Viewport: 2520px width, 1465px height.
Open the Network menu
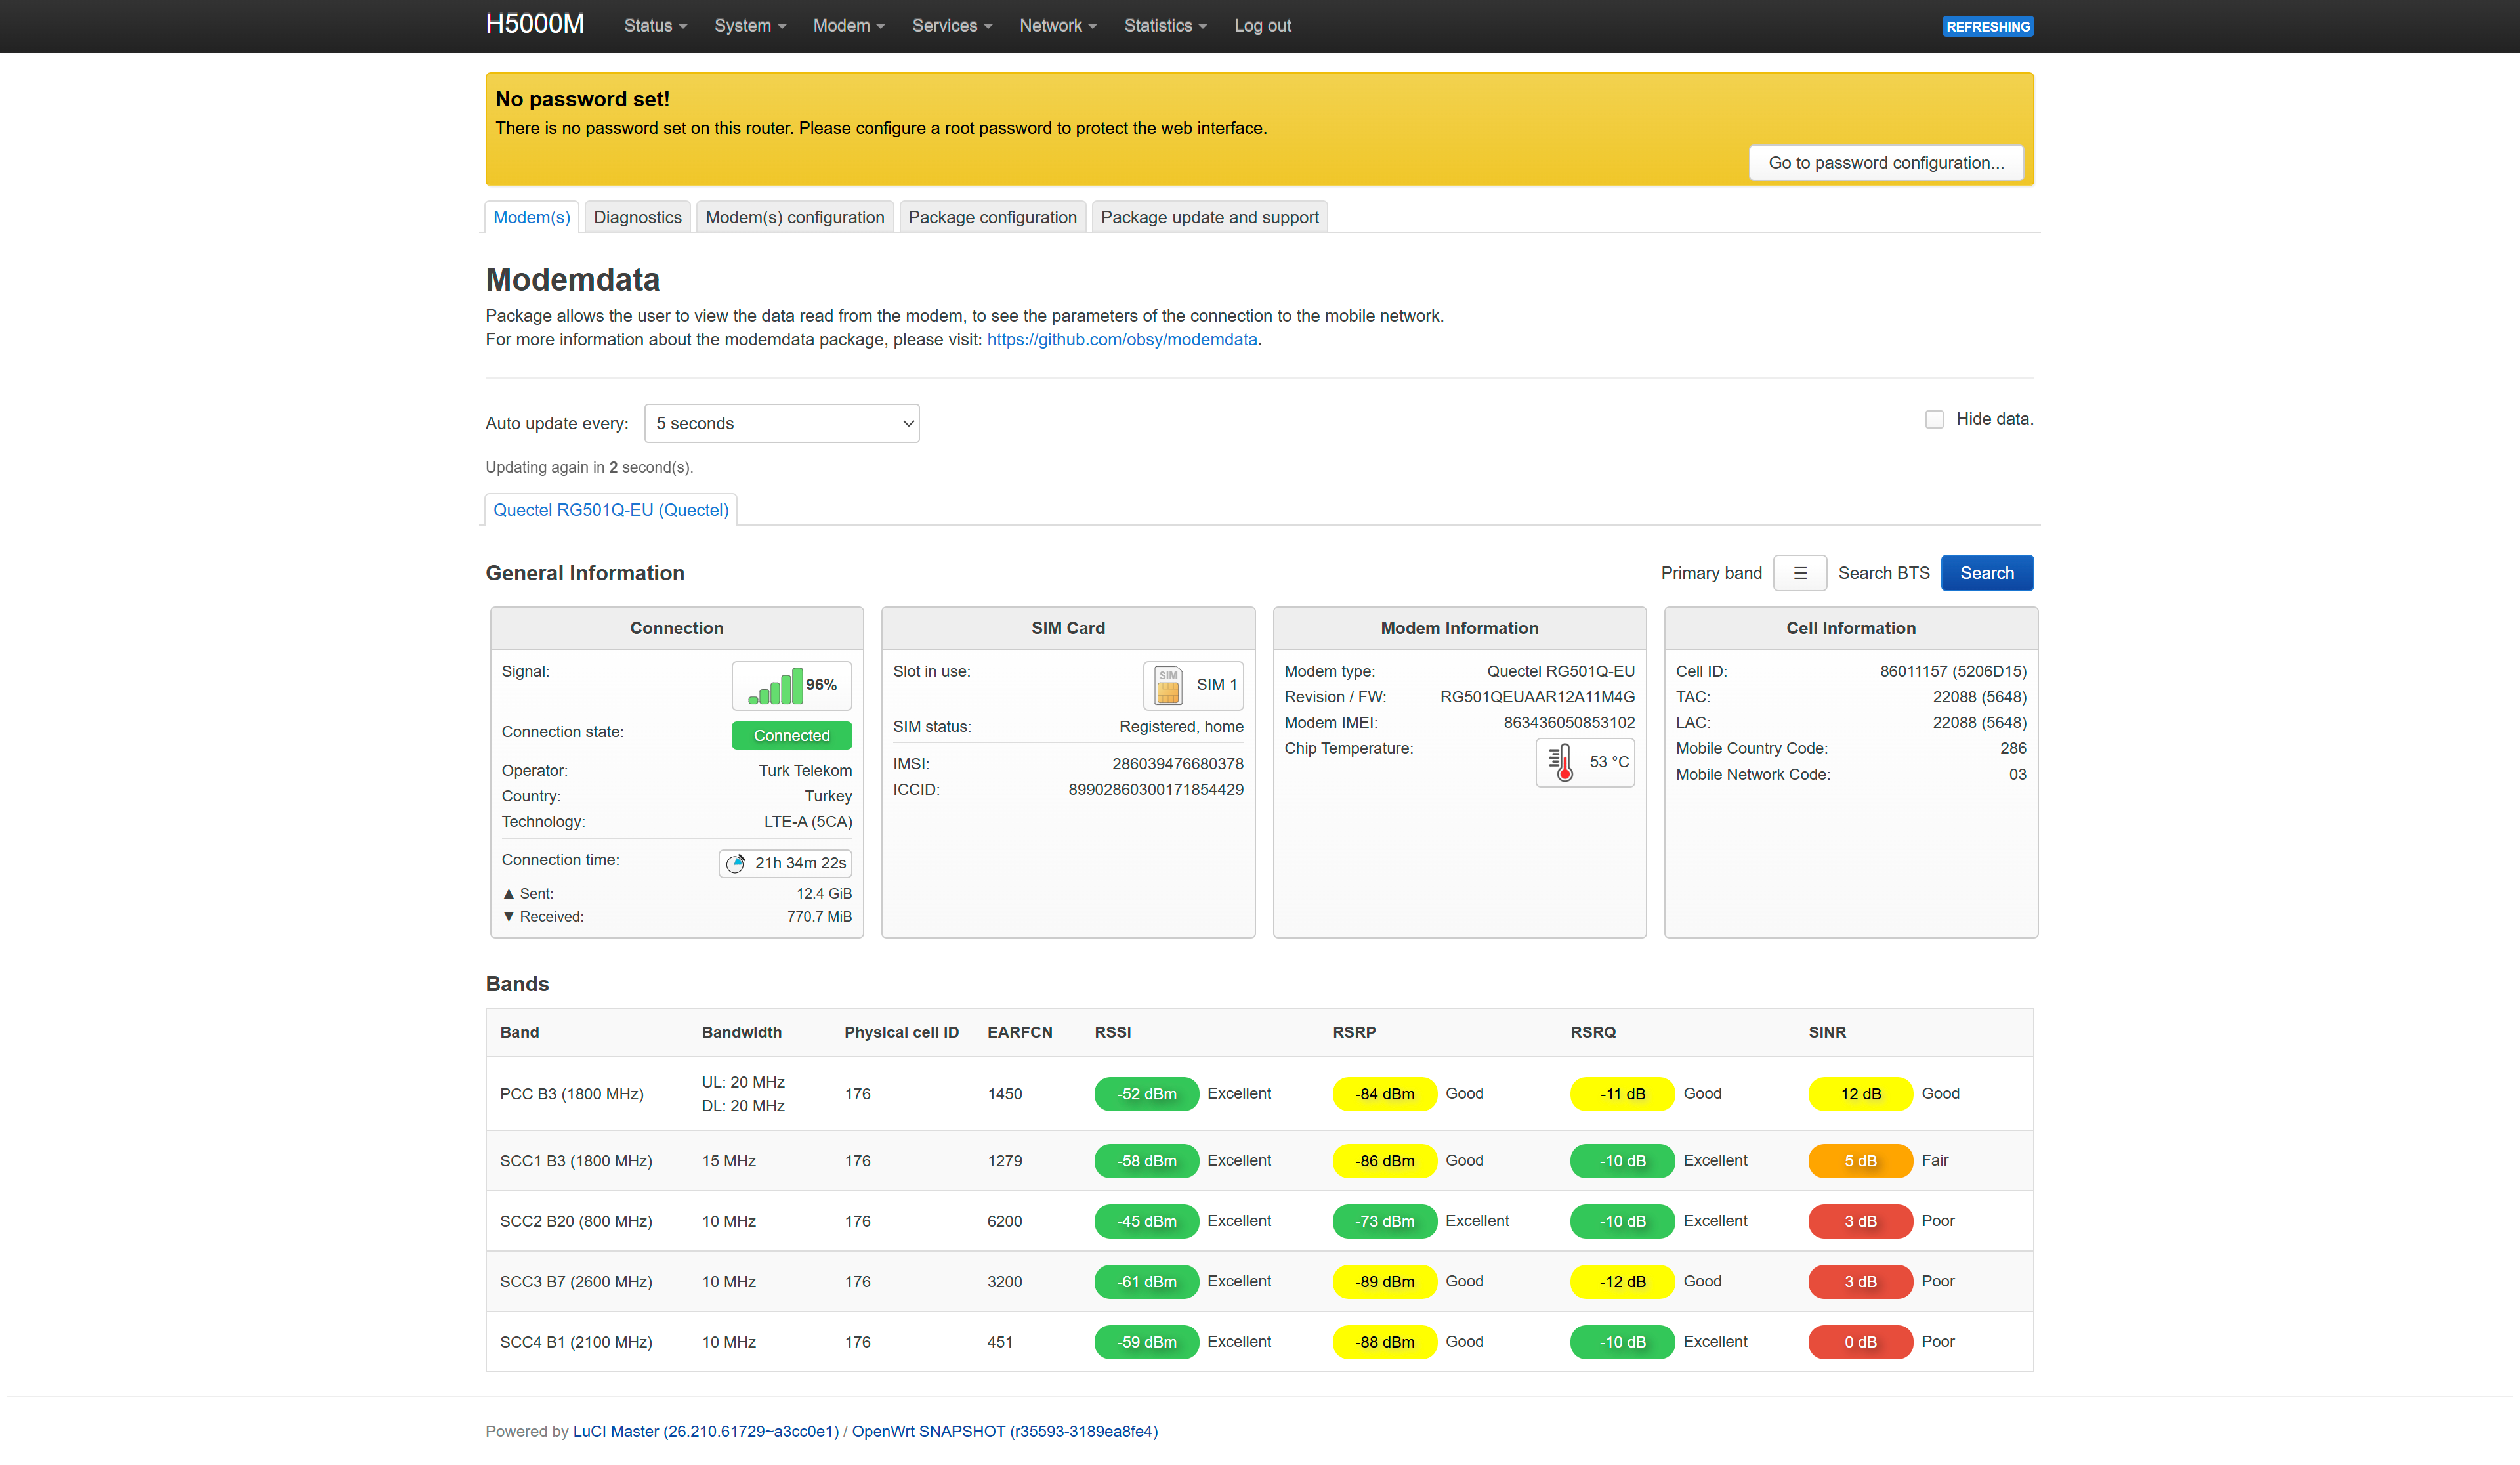(1058, 26)
